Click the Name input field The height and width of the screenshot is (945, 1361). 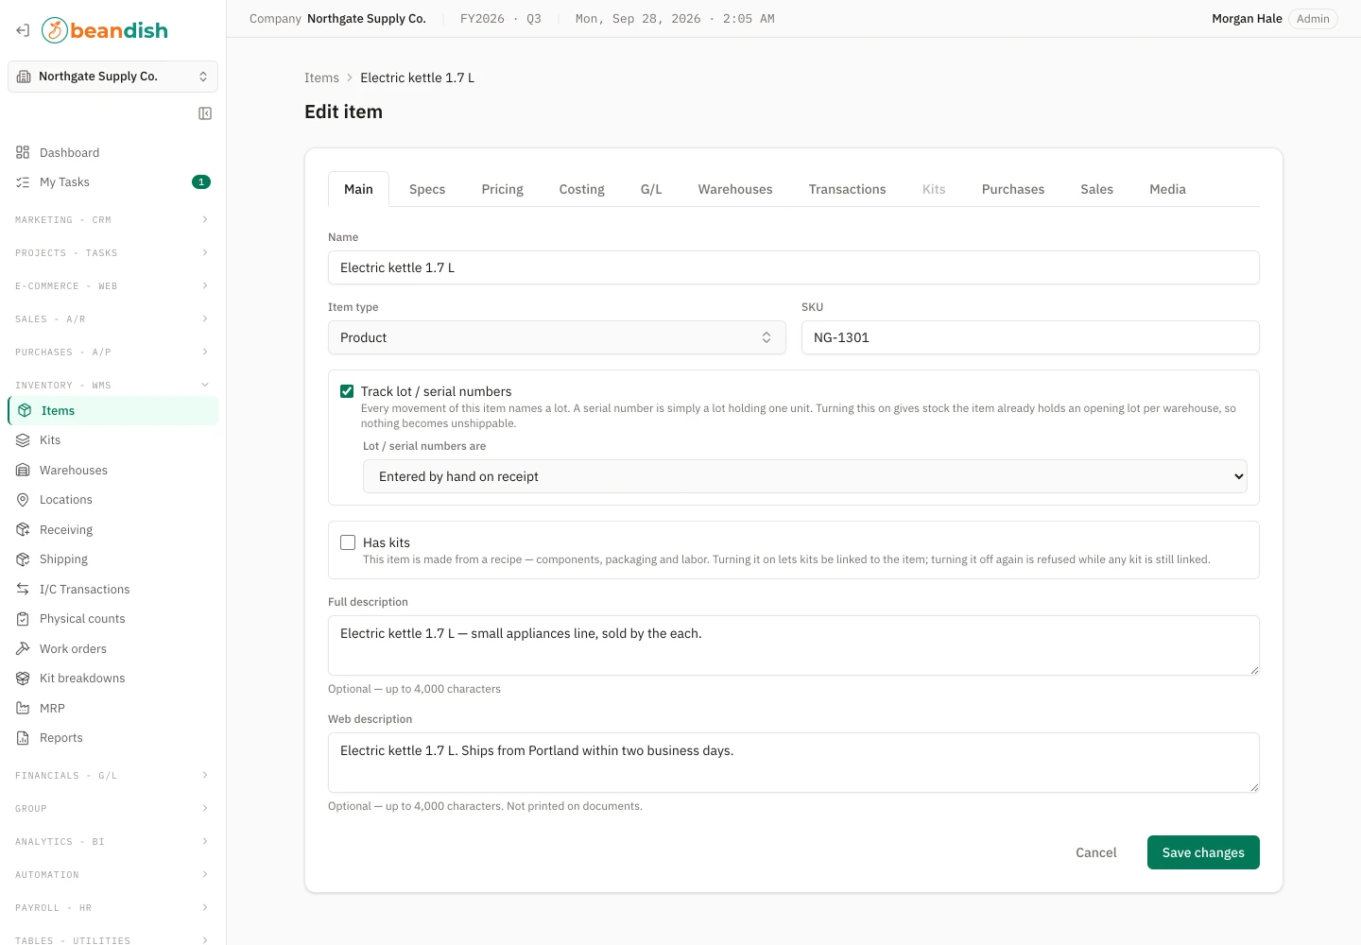point(794,267)
